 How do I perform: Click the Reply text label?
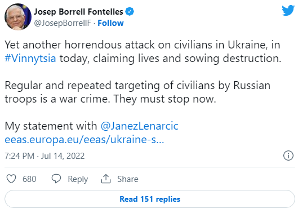pos(78,179)
